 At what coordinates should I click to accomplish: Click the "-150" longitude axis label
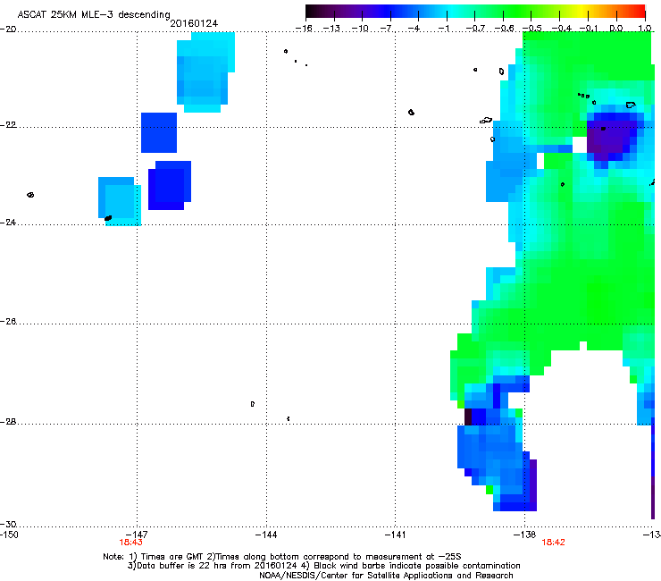[x=9, y=535]
